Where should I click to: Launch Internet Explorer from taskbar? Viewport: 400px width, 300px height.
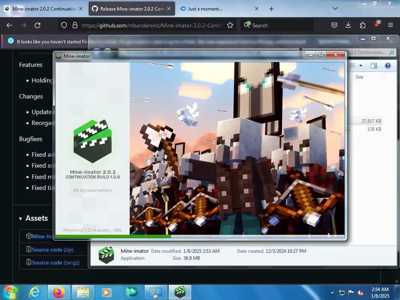click(x=34, y=292)
